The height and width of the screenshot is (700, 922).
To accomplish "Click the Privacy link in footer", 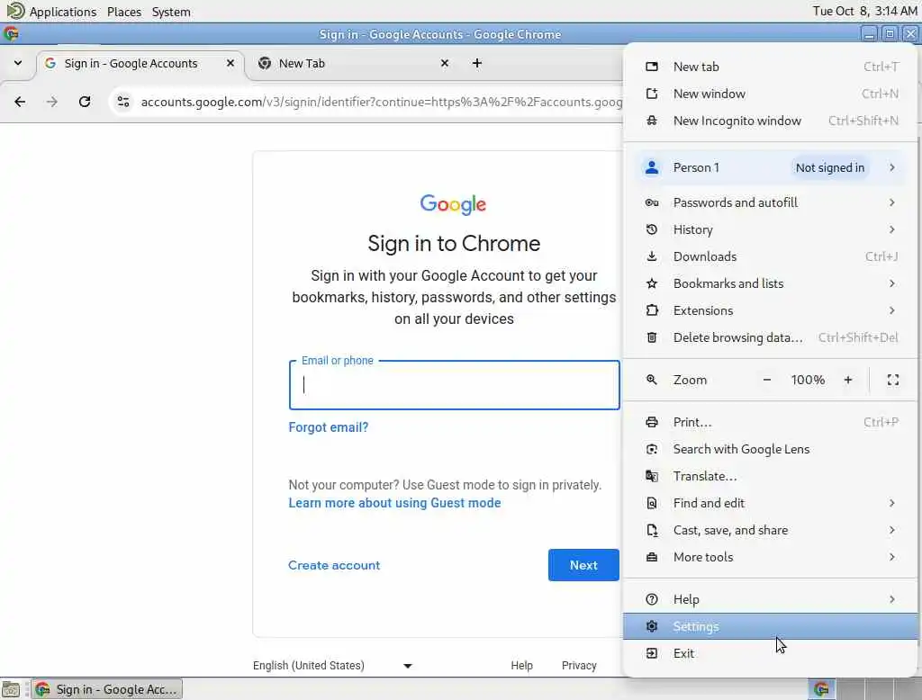I will [579, 665].
